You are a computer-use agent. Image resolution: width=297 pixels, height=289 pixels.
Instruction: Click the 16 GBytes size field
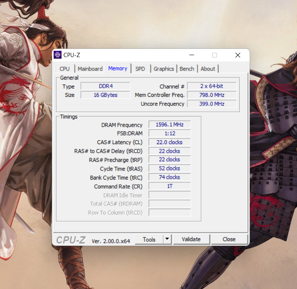105,95
